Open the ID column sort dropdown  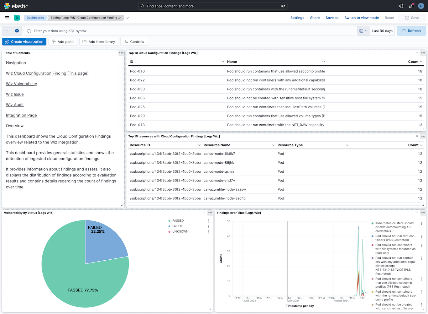click(222, 62)
